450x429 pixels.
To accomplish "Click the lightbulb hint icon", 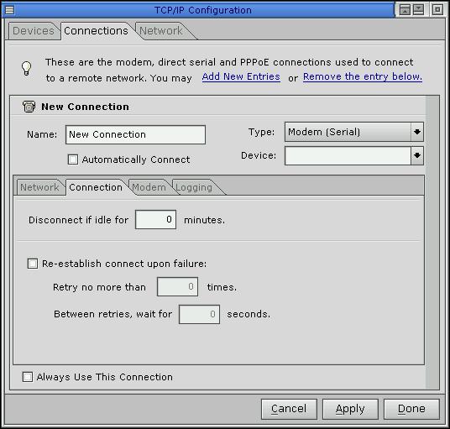I will point(26,68).
